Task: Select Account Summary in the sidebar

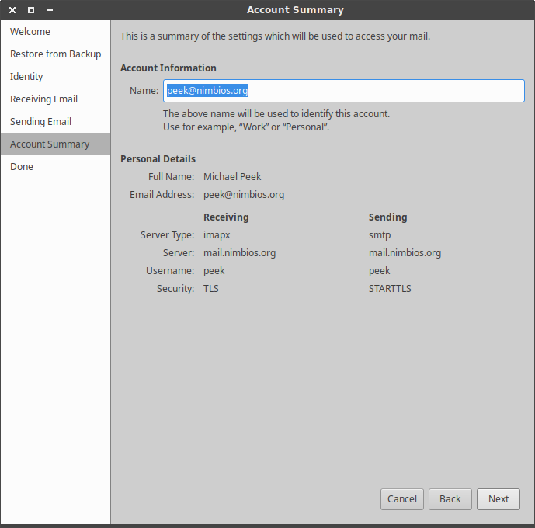Action: 50,144
